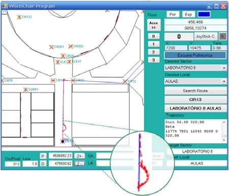The width and height of the screenshot is (229, 196).
Task: Click the CIR15 waypoint marker
Action: point(3,81)
